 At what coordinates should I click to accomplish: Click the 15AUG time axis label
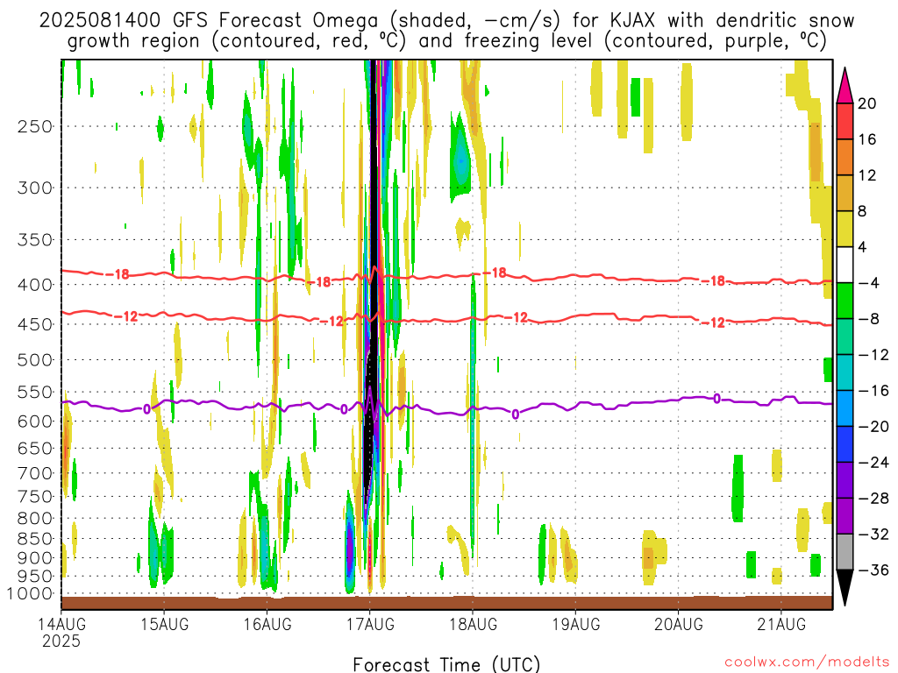pos(164,624)
